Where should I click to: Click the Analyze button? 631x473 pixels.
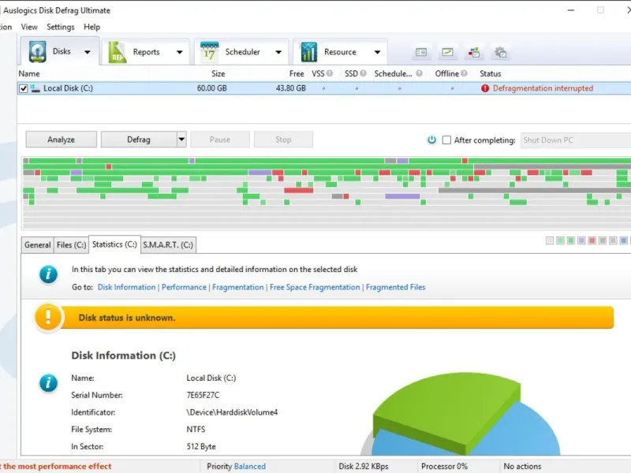coord(62,140)
